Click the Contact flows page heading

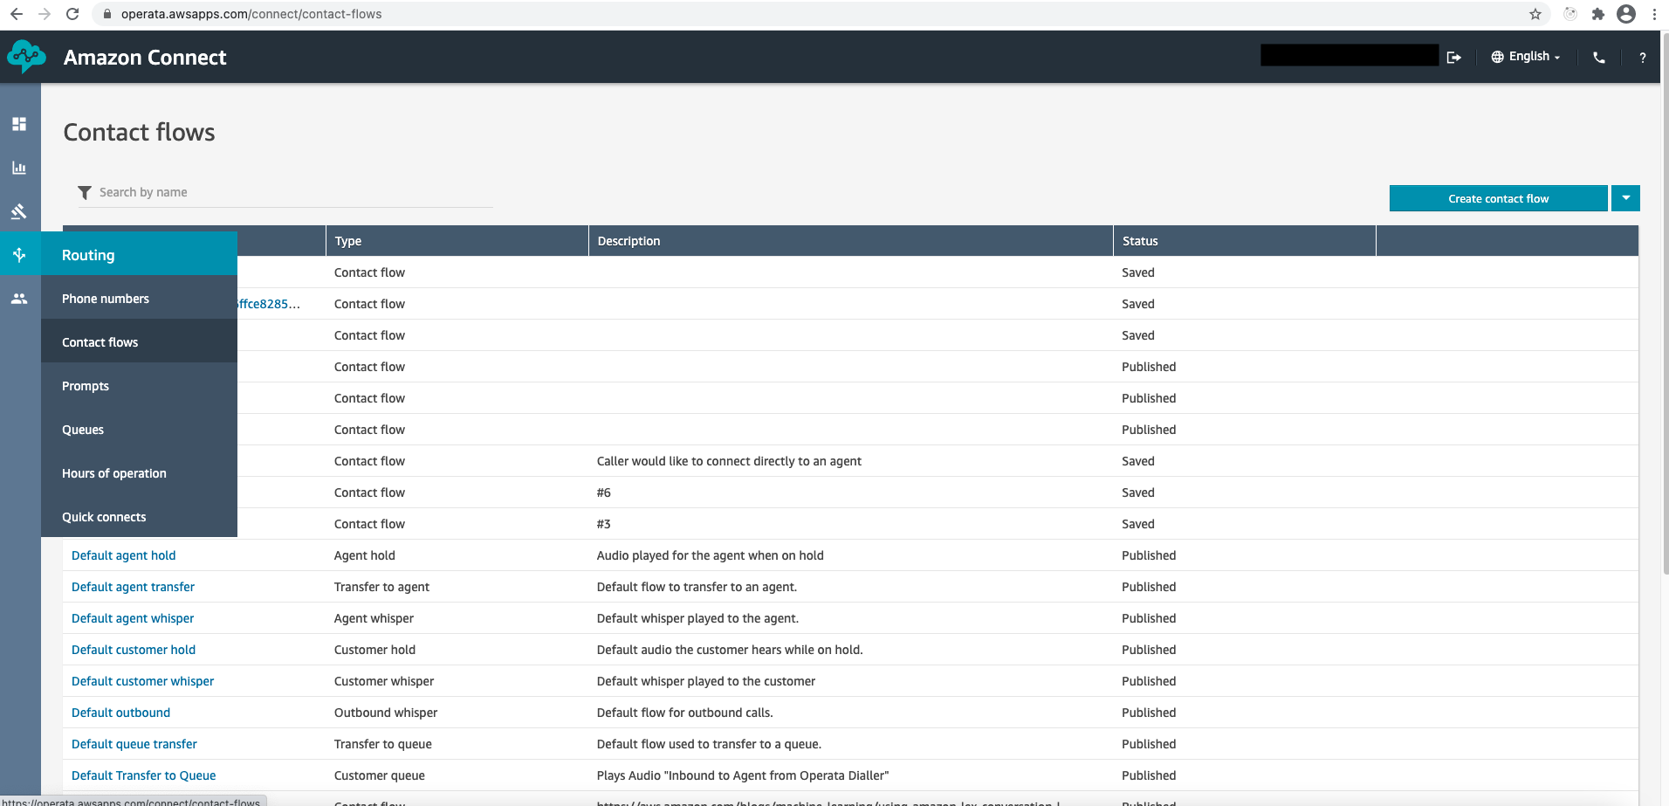139,132
